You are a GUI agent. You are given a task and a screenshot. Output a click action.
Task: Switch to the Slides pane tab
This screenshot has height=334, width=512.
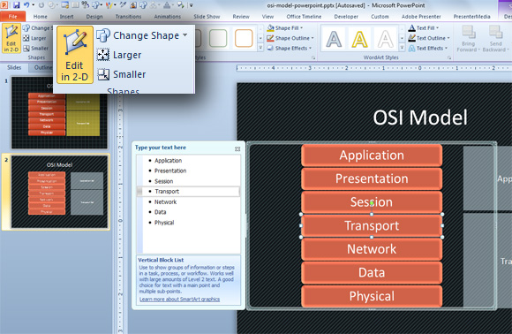(x=14, y=67)
